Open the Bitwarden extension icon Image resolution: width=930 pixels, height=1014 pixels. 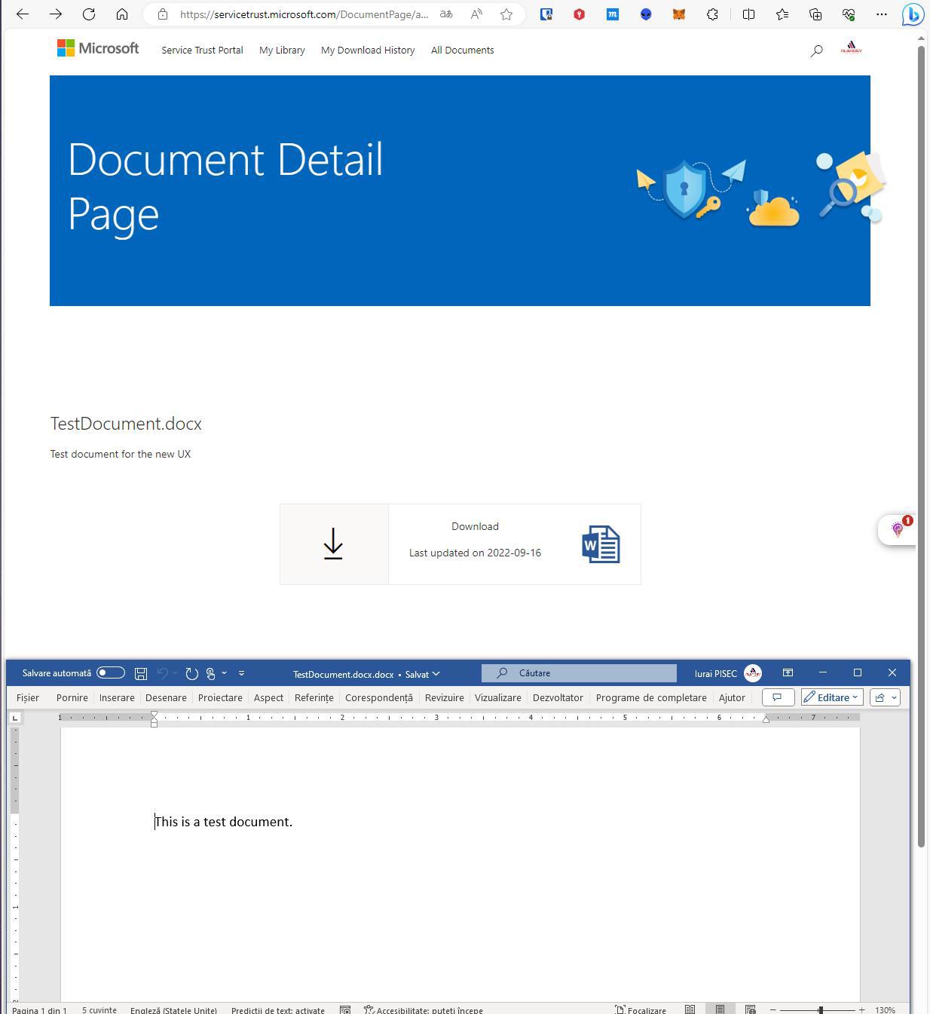click(546, 14)
